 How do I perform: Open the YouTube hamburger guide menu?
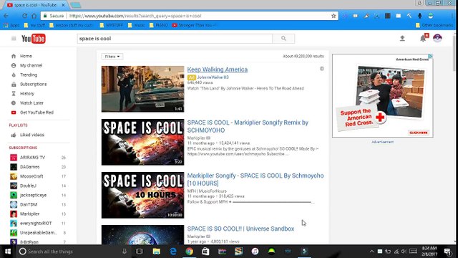pos(14,39)
